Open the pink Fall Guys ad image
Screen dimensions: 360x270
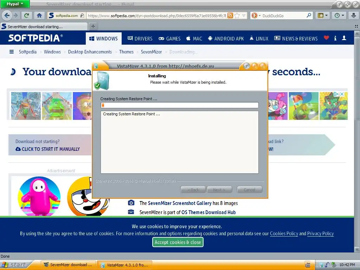pyautogui.click(x=39, y=196)
